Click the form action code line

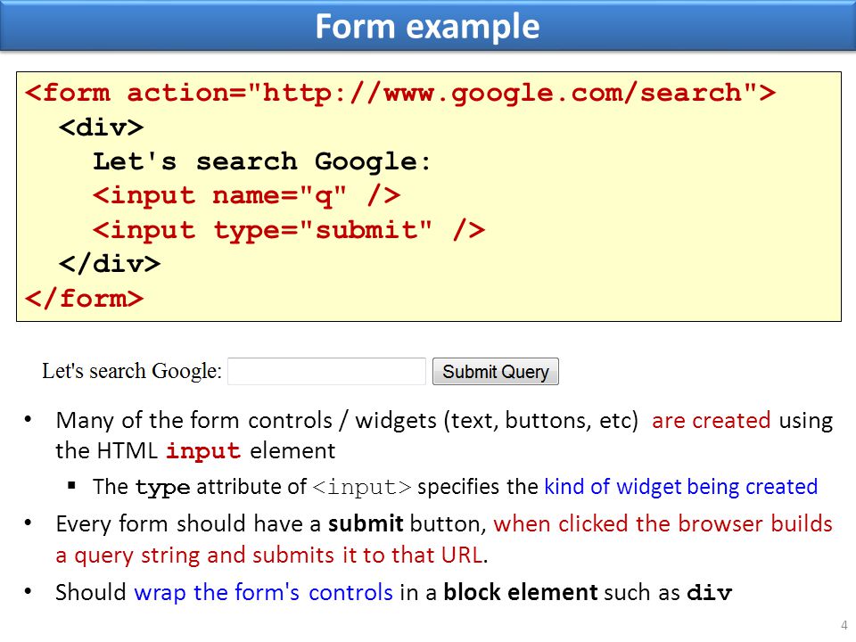click(399, 93)
